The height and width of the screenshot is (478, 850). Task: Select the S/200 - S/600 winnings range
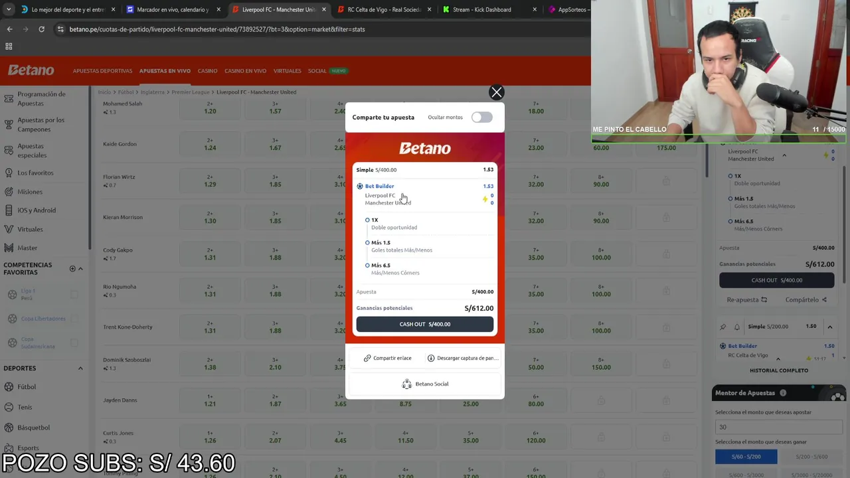811,457
